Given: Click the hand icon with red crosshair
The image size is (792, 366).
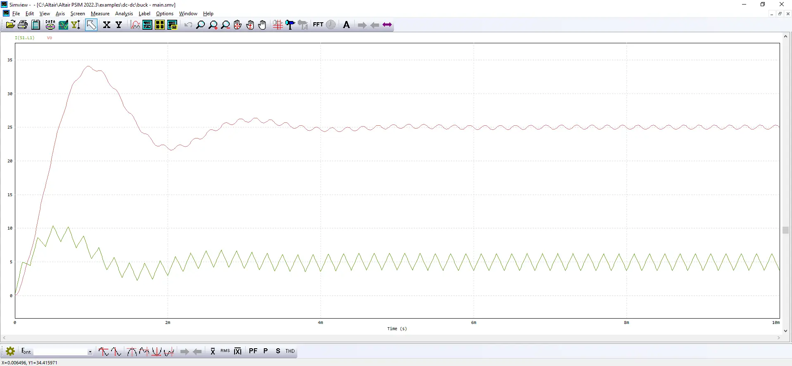Looking at the screenshot, I should tap(237, 25).
